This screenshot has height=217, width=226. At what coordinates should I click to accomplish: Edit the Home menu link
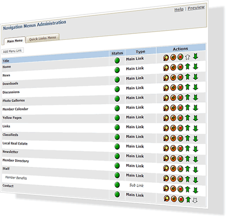(173, 57)
